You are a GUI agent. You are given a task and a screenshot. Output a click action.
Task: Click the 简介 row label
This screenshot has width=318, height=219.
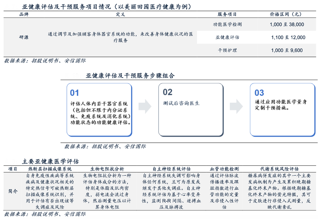(x=13, y=191)
